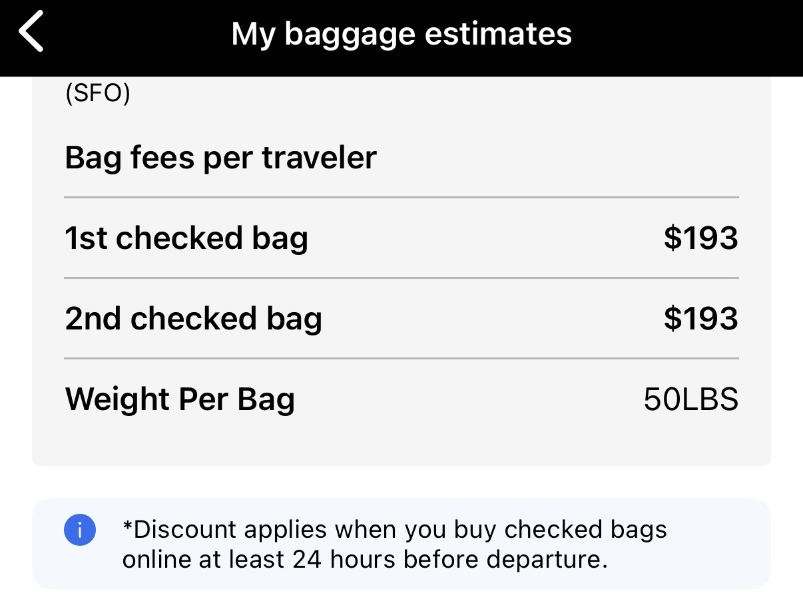Tap the blue info icon
This screenshot has width=803, height=611.
point(80,530)
